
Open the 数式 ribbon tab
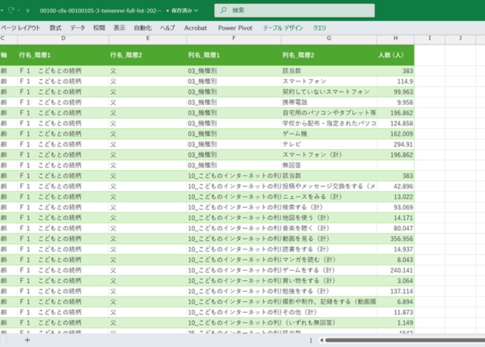(x=56, y=28)
